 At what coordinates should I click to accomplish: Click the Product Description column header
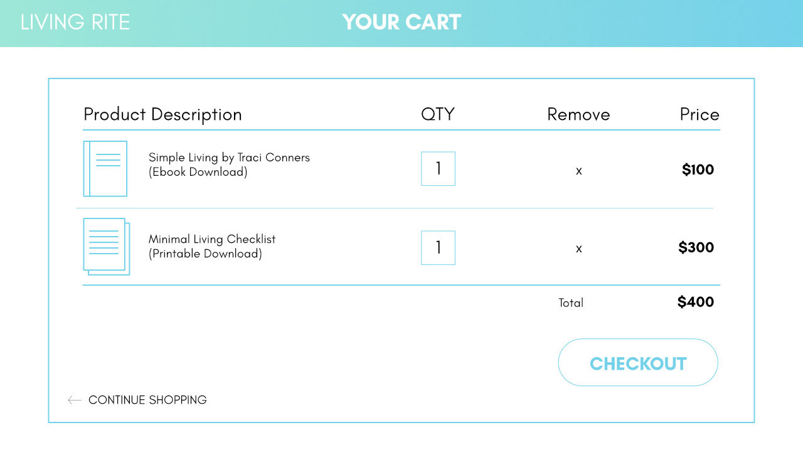162,114
